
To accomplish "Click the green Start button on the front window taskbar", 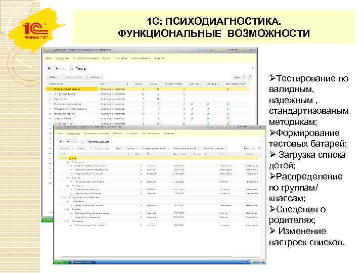I will [x=60, y=262].
